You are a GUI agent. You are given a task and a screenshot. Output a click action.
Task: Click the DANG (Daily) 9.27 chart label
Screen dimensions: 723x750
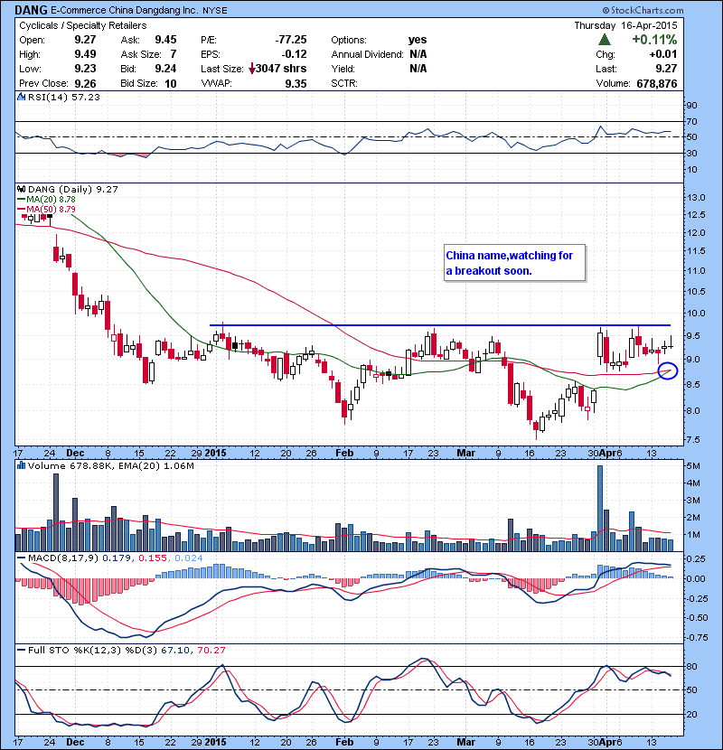(72, 190)
